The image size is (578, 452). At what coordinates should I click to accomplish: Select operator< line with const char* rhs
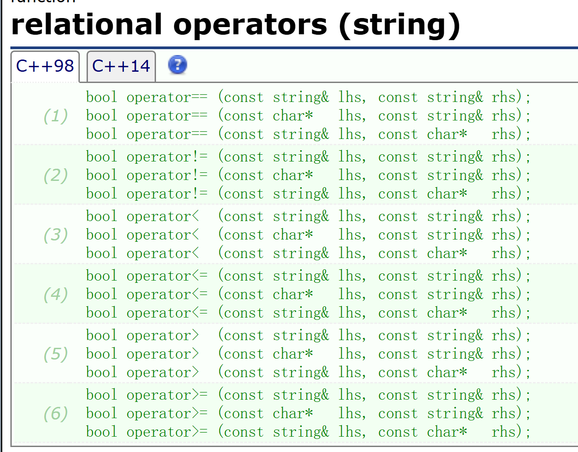click(x=308, y=254)
